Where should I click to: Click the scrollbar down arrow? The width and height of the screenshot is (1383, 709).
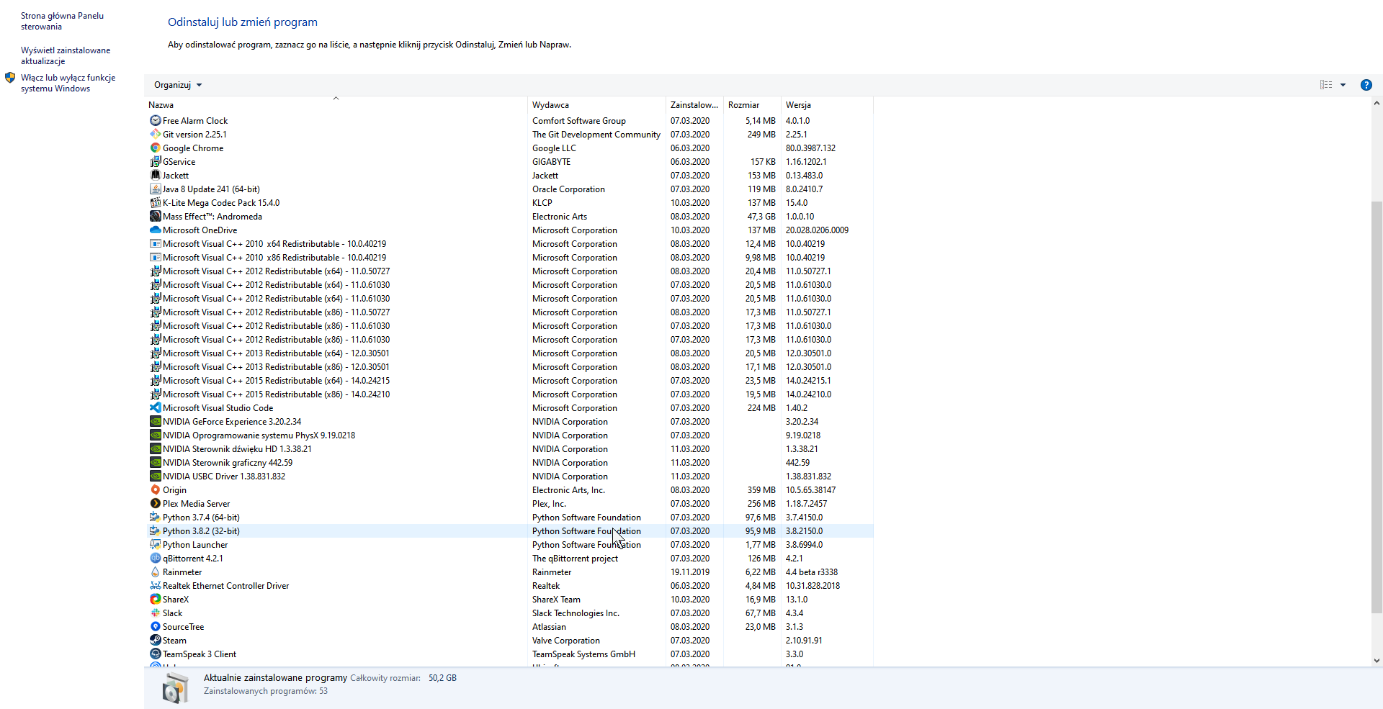tap(1377, 660)
